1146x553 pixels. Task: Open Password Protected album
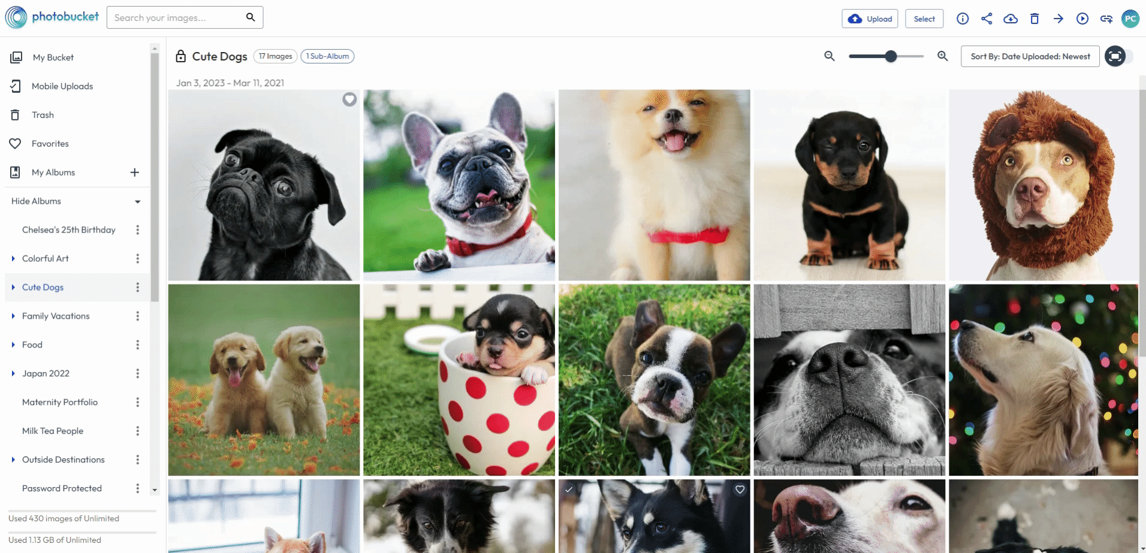(x=62, y=489)
